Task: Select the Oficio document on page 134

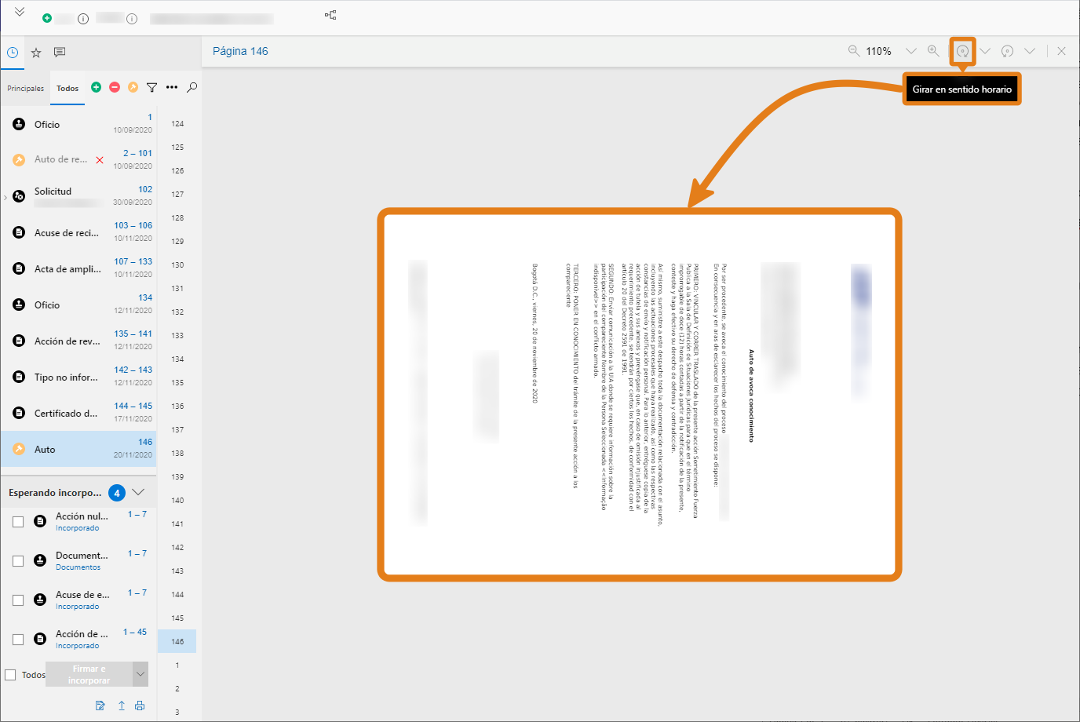Action: [78, 304]
